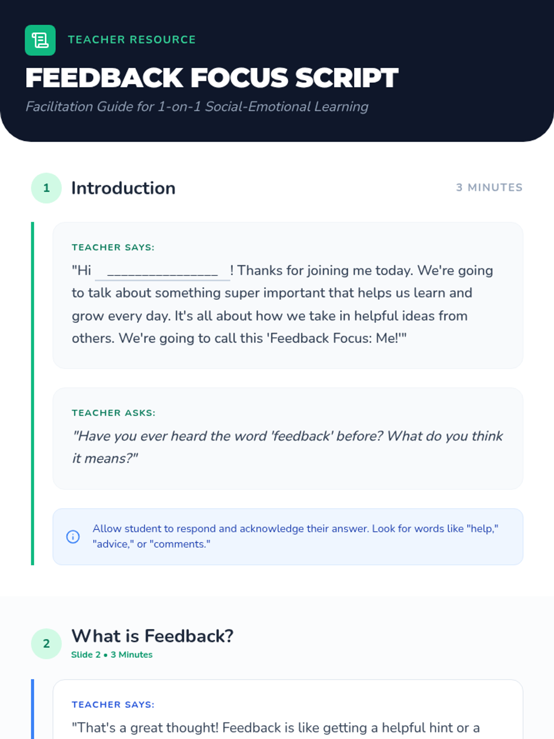This screenshot has width=554, height=739.
Task: Click the TEACHER ASKS label
Action: [114, 413]
